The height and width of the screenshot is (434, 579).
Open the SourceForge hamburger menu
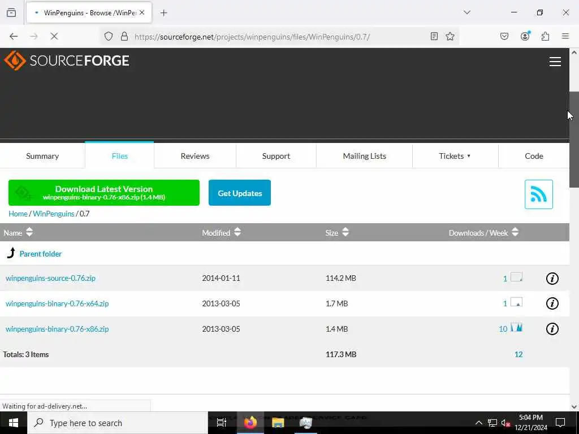555,62
